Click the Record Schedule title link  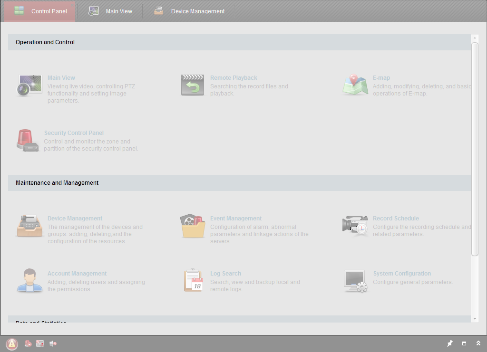396,219
